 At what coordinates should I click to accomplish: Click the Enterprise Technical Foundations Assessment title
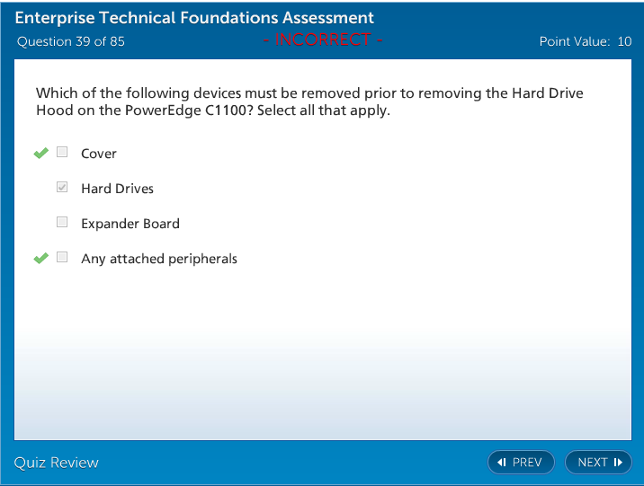194,18
